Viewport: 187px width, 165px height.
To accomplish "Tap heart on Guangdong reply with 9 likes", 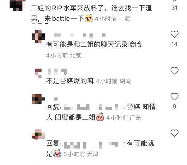I will coord(174,96).
